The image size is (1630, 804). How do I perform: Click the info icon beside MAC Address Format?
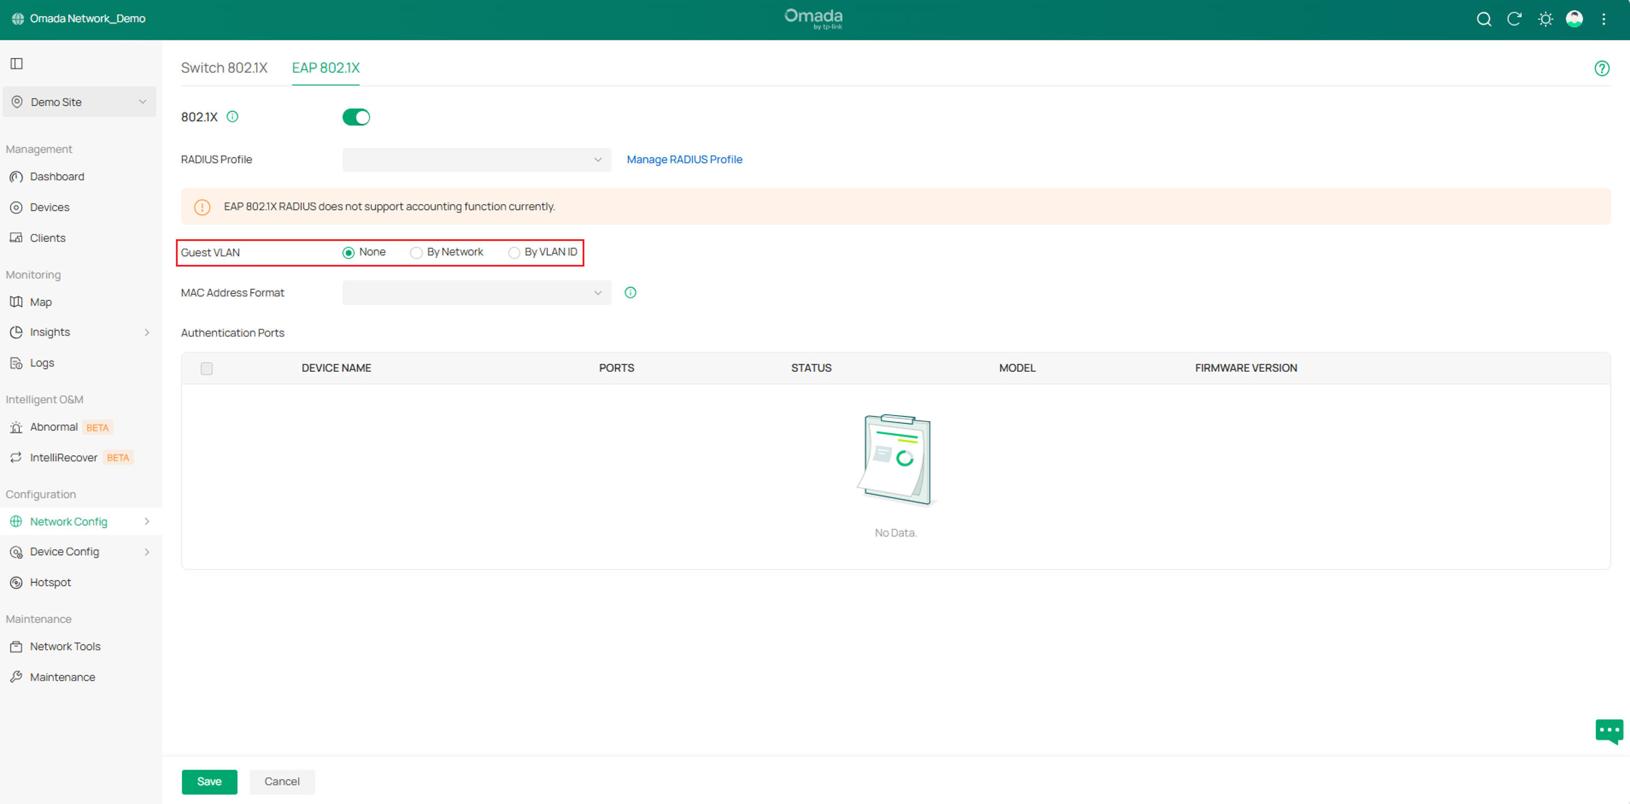630,293
